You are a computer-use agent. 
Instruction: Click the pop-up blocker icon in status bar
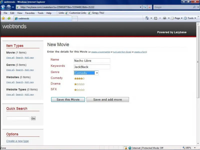125,148
